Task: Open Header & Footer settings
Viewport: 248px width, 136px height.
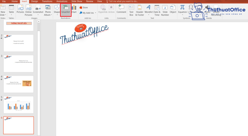Action: [x=139, y=10]
